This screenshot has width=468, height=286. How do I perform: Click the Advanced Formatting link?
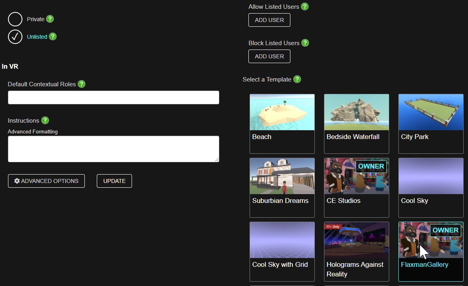coord(33,132)
